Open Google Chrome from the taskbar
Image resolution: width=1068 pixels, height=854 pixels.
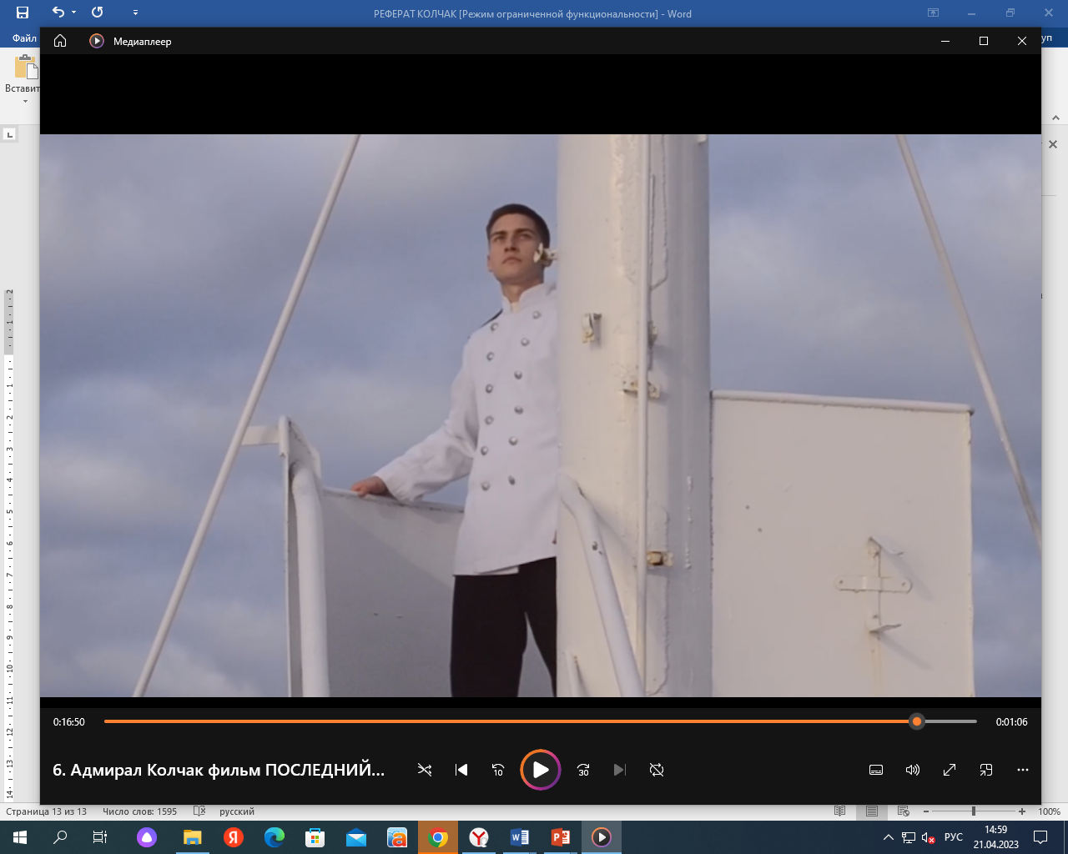(438, 837)
